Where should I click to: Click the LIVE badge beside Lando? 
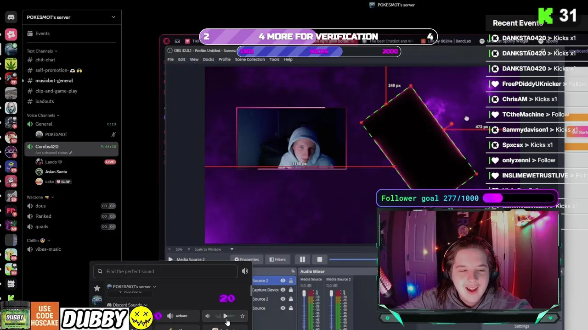coord(110,162)
